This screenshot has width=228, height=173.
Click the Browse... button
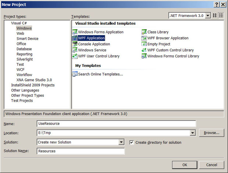pyautogui.click(x=211, y=133)
